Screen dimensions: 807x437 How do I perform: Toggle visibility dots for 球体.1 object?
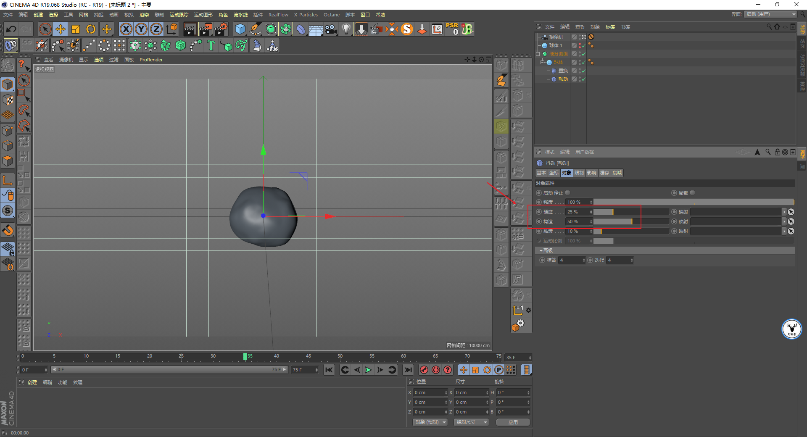pos(580,45)
